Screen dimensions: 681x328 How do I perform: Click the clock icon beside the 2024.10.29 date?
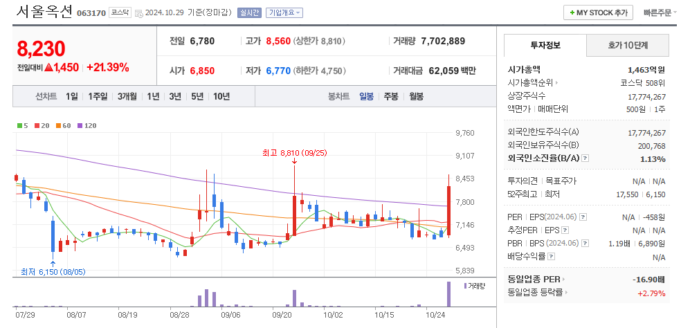coord(139,13)
